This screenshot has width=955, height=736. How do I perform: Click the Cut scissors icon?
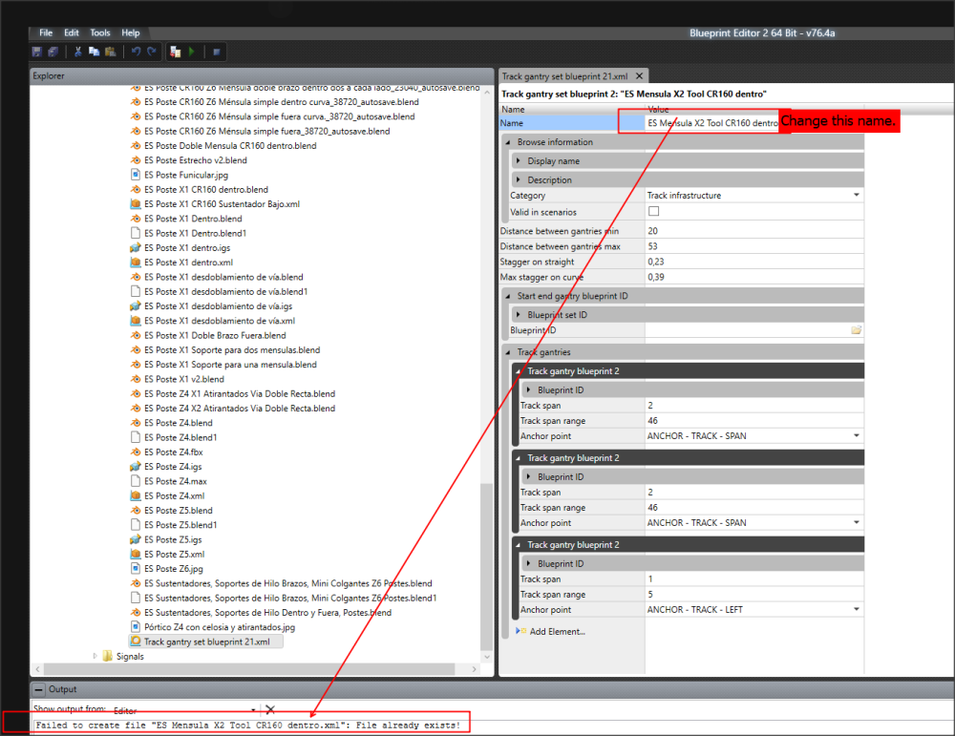coord(78,52)
